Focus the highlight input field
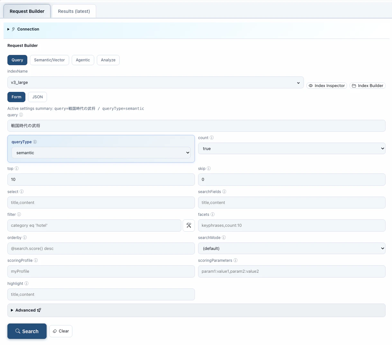 tap(101, 295)
